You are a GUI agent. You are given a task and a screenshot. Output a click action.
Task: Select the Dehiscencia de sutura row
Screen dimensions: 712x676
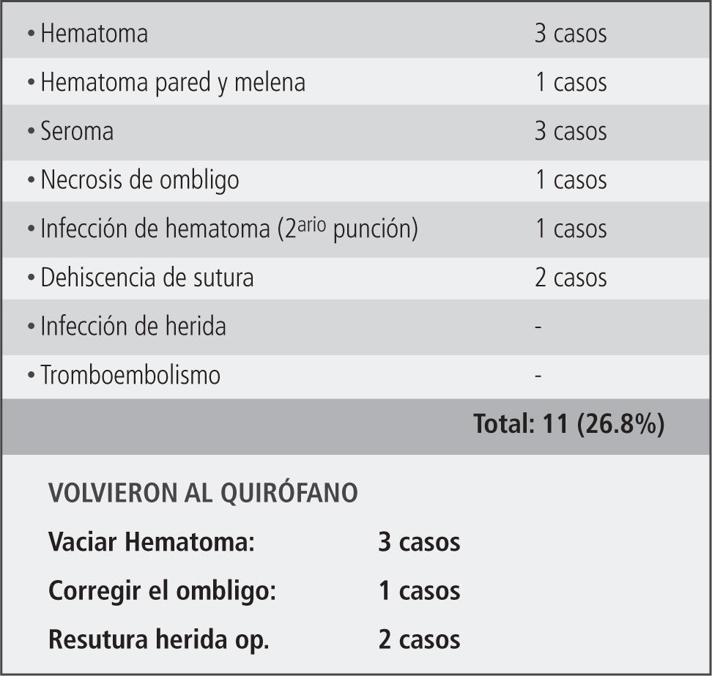pos(147,278)
